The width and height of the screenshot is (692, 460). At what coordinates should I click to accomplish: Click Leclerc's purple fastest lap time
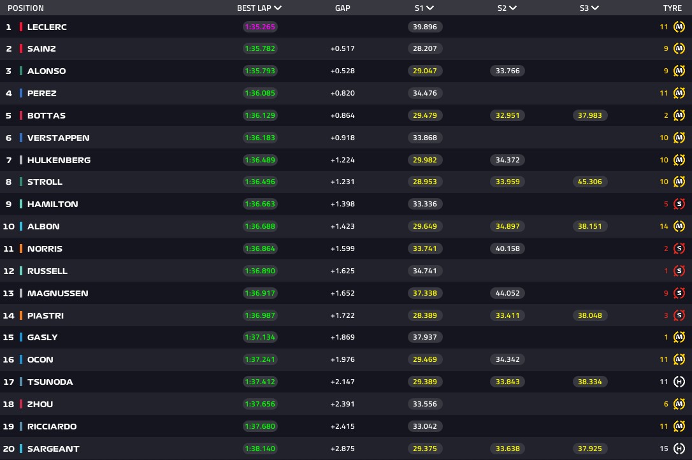pyautogui.click(x=260, y=26)
